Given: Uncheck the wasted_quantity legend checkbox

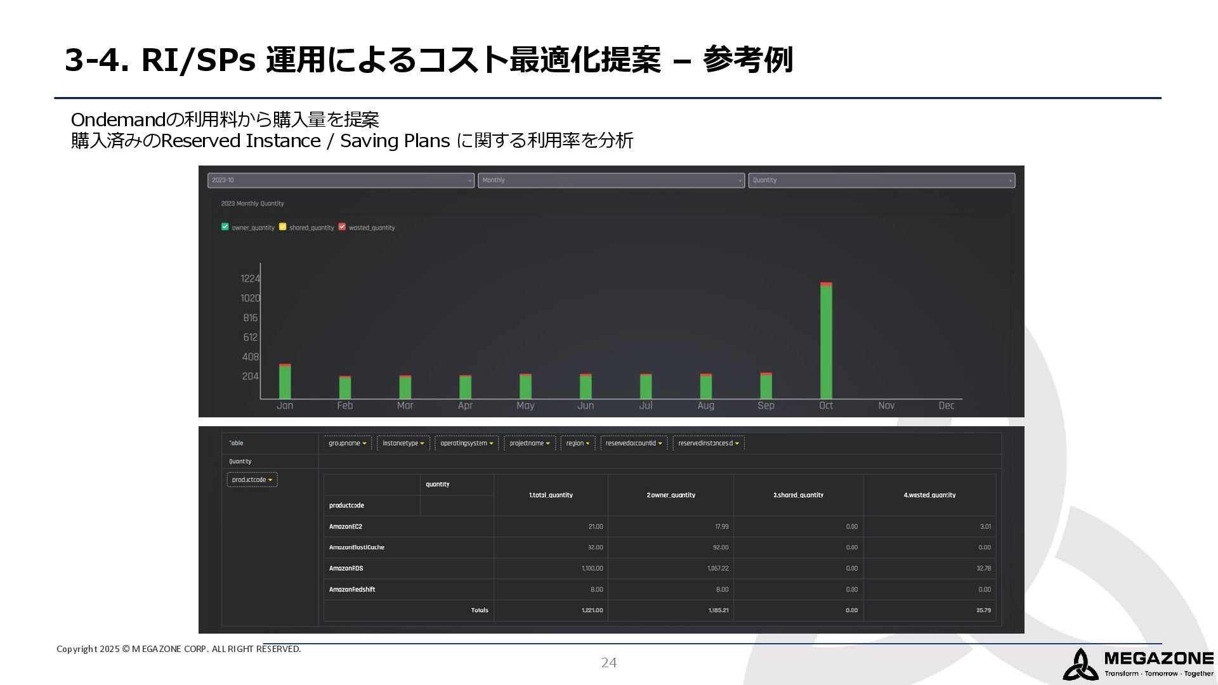Looking at the screenshot, I should 342,227.
